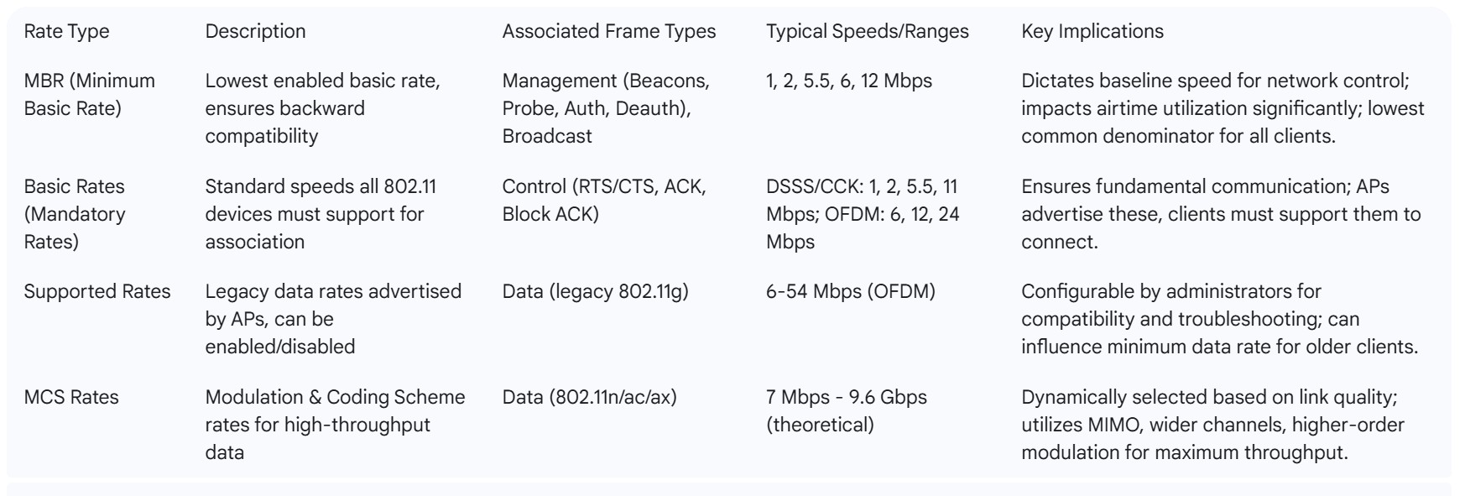Select the '7 Mbps - 9.6 Gbps' cell
The height and width of the screenshot is (496, 1465).
[846, 410]
